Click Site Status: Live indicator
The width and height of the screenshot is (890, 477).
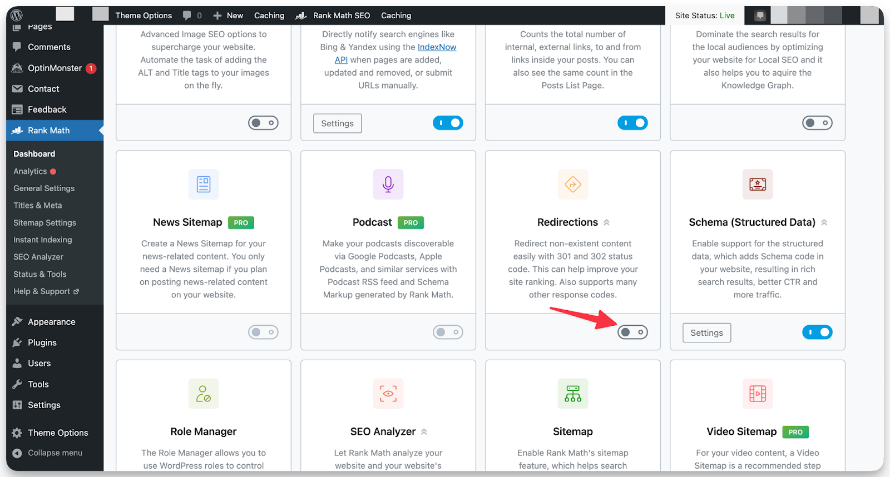coord(705,16)
